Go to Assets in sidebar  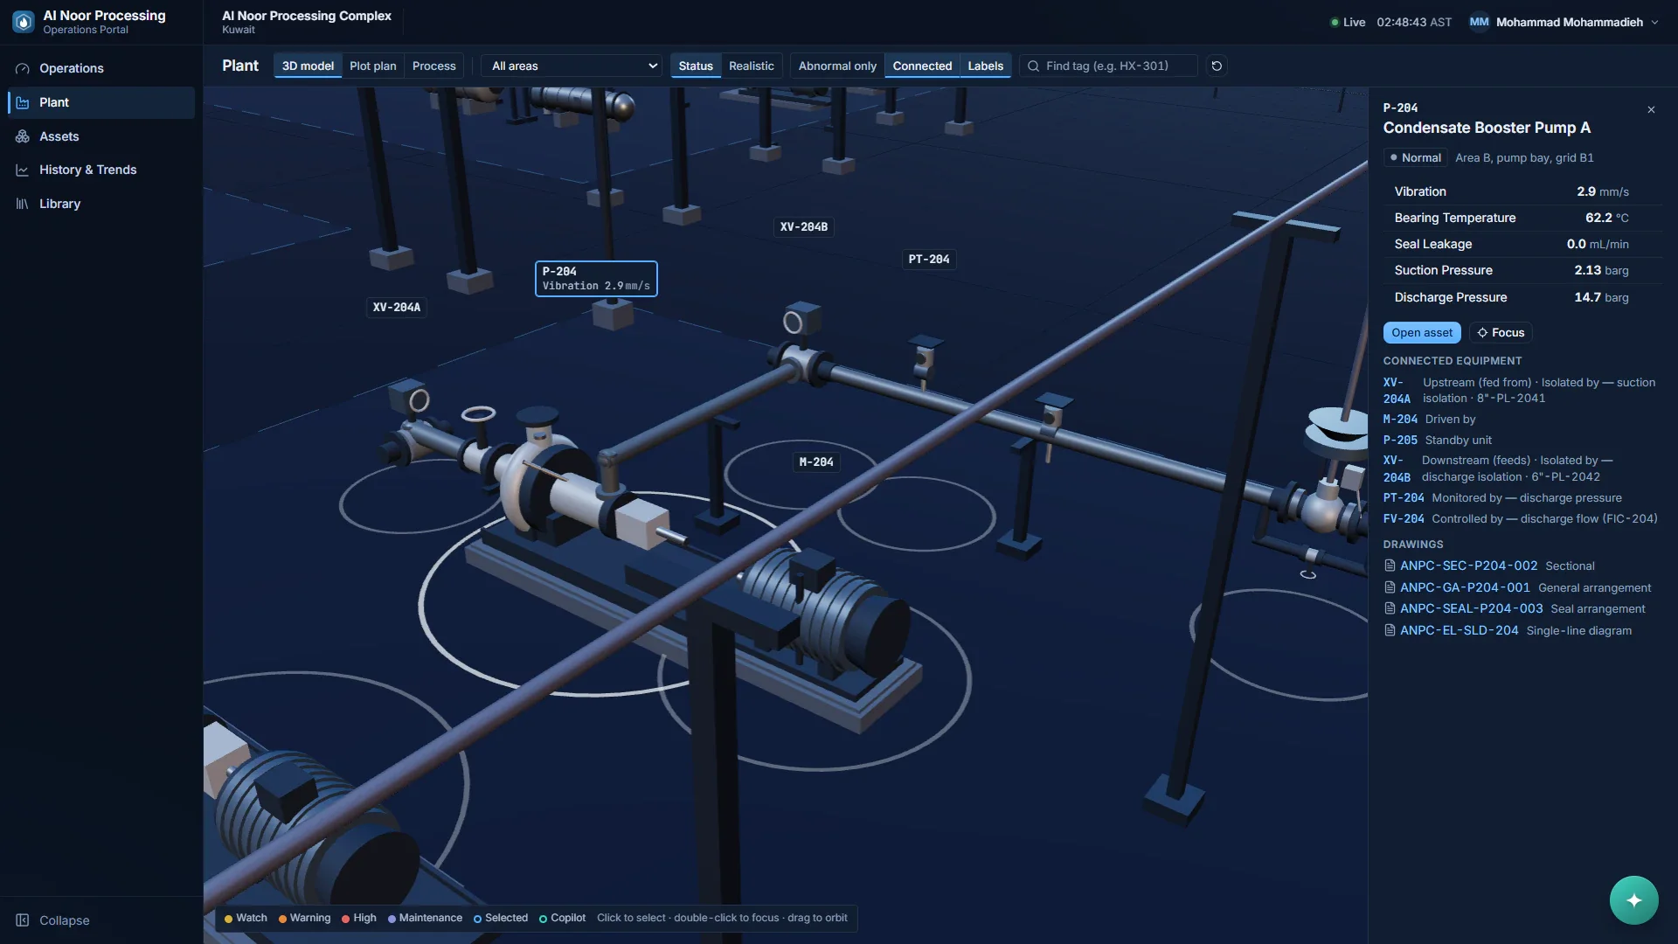click(x=101, y=136)
